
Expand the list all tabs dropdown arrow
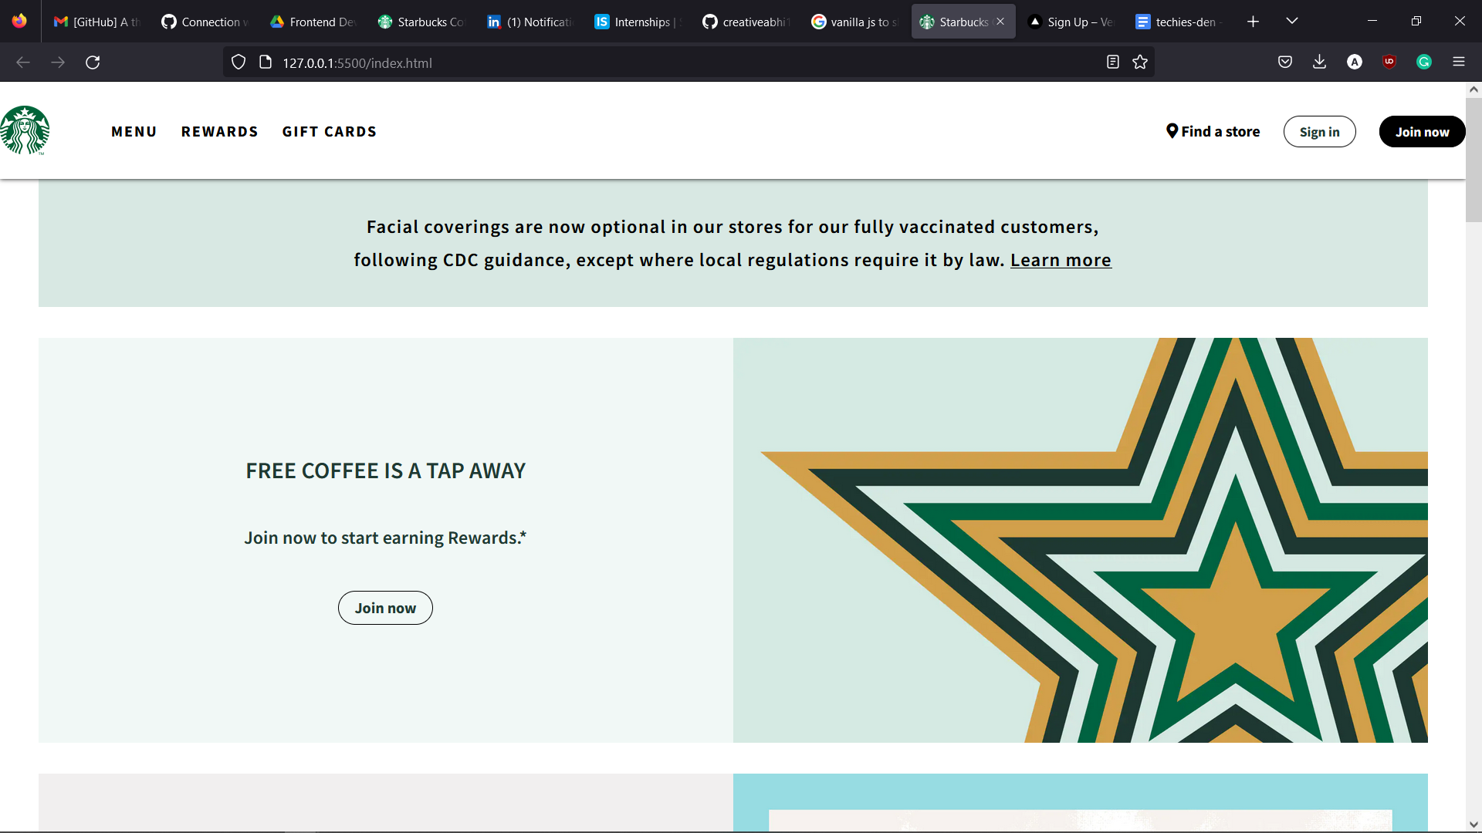point(1292,22)
